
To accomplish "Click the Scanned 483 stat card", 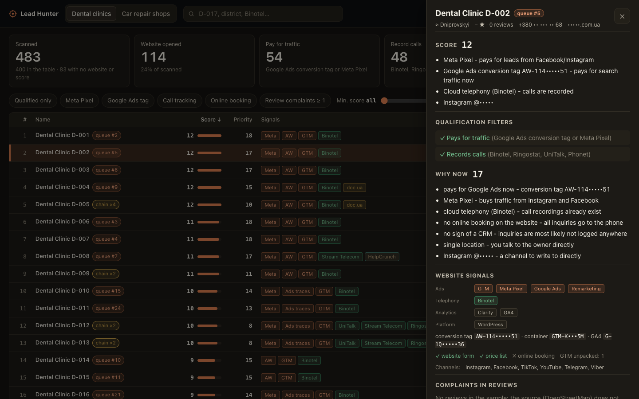I will (x=69, y=61).
